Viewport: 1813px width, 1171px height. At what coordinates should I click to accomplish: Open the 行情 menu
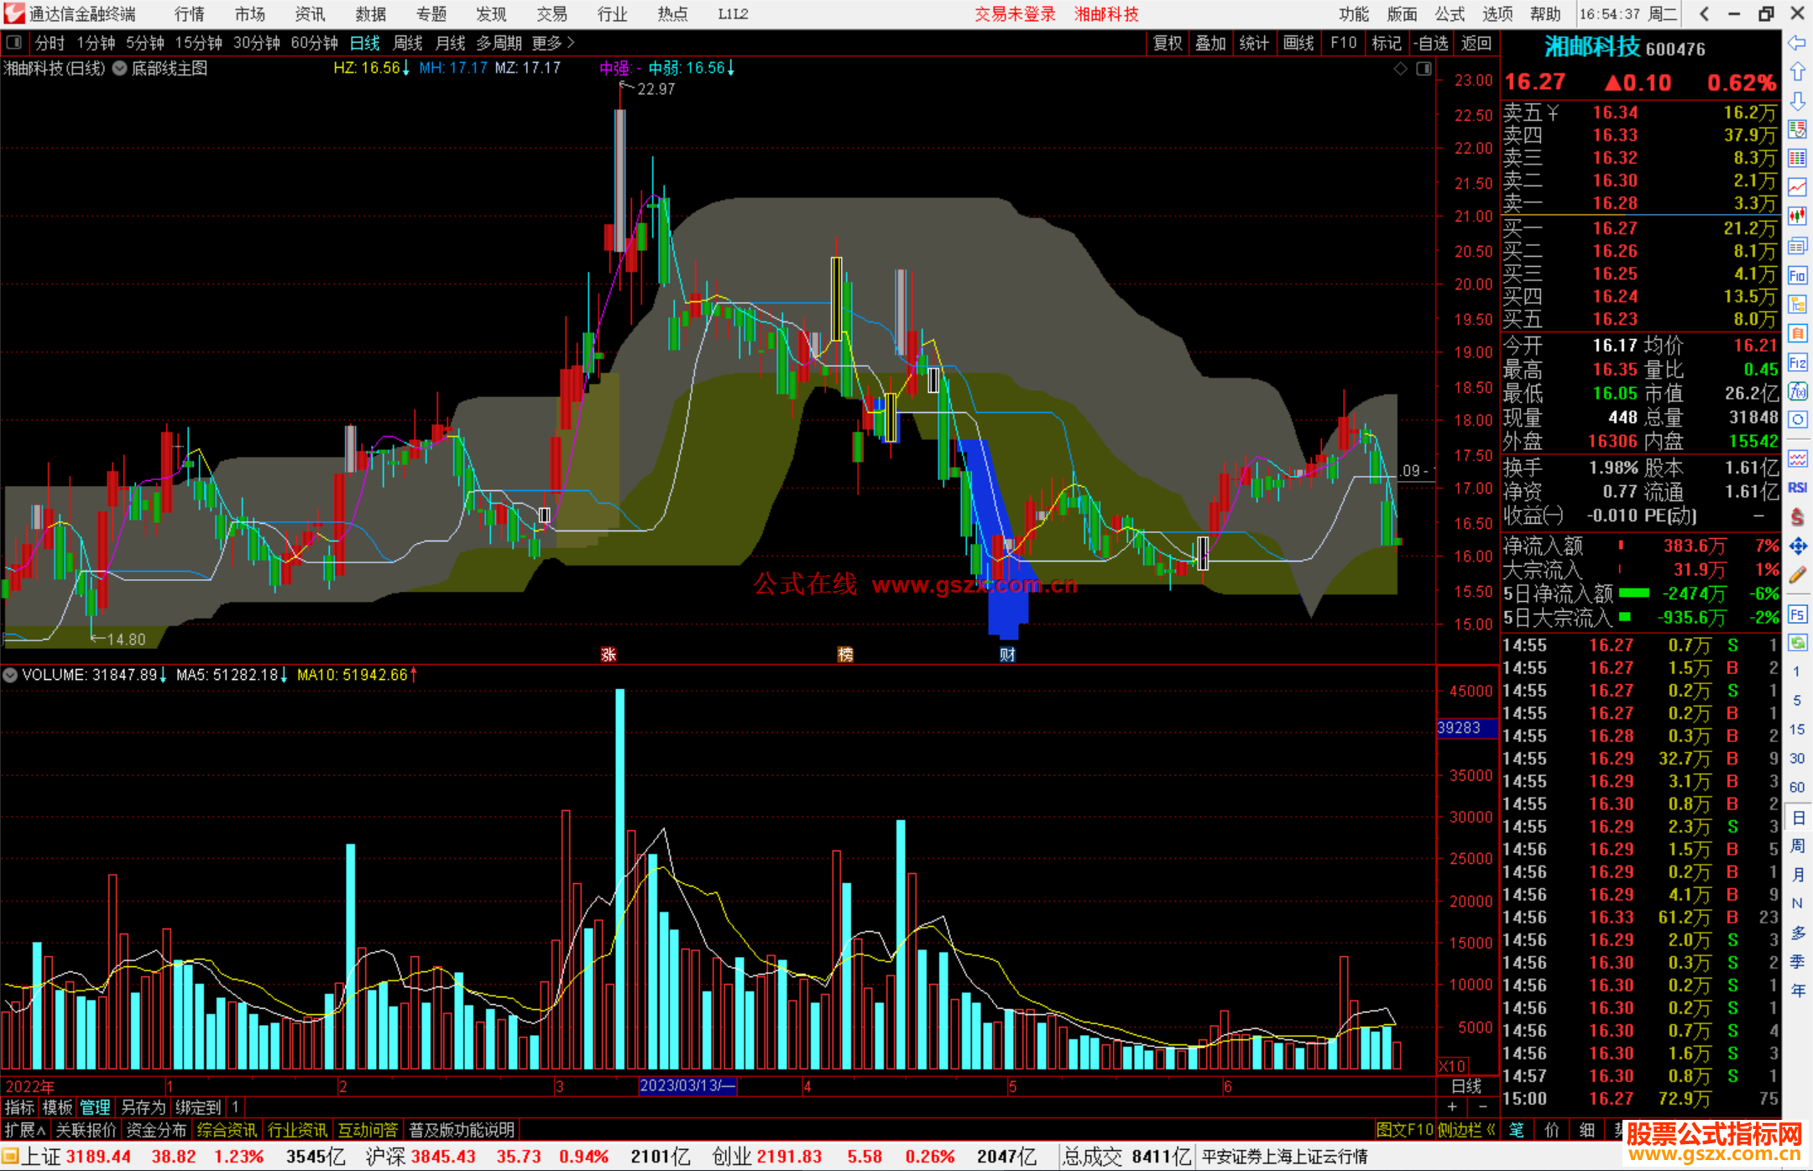pyautogui.click(x=189, y=14)
